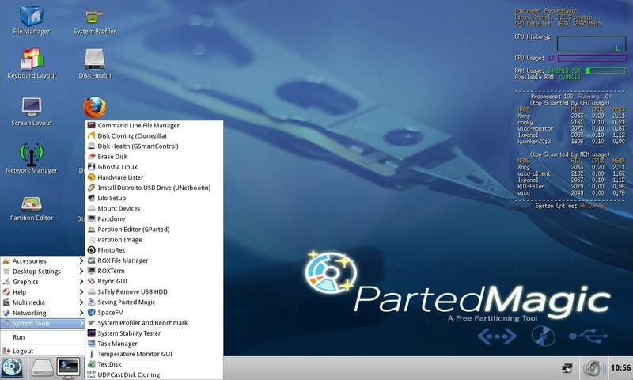
Task: Click the Hardware Lister icon
Action: point(92,177)
